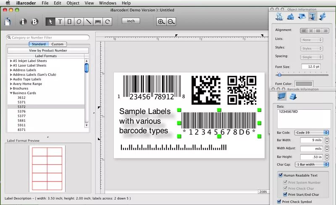
Task: Switch to Standard label formats
Action: pyautogui.click(x=39, y=44)
